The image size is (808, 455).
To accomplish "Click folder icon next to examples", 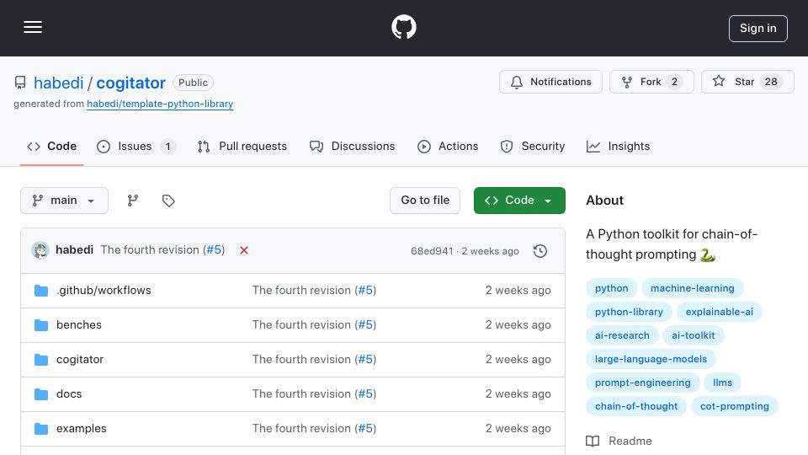I will [x=41, y=429].
